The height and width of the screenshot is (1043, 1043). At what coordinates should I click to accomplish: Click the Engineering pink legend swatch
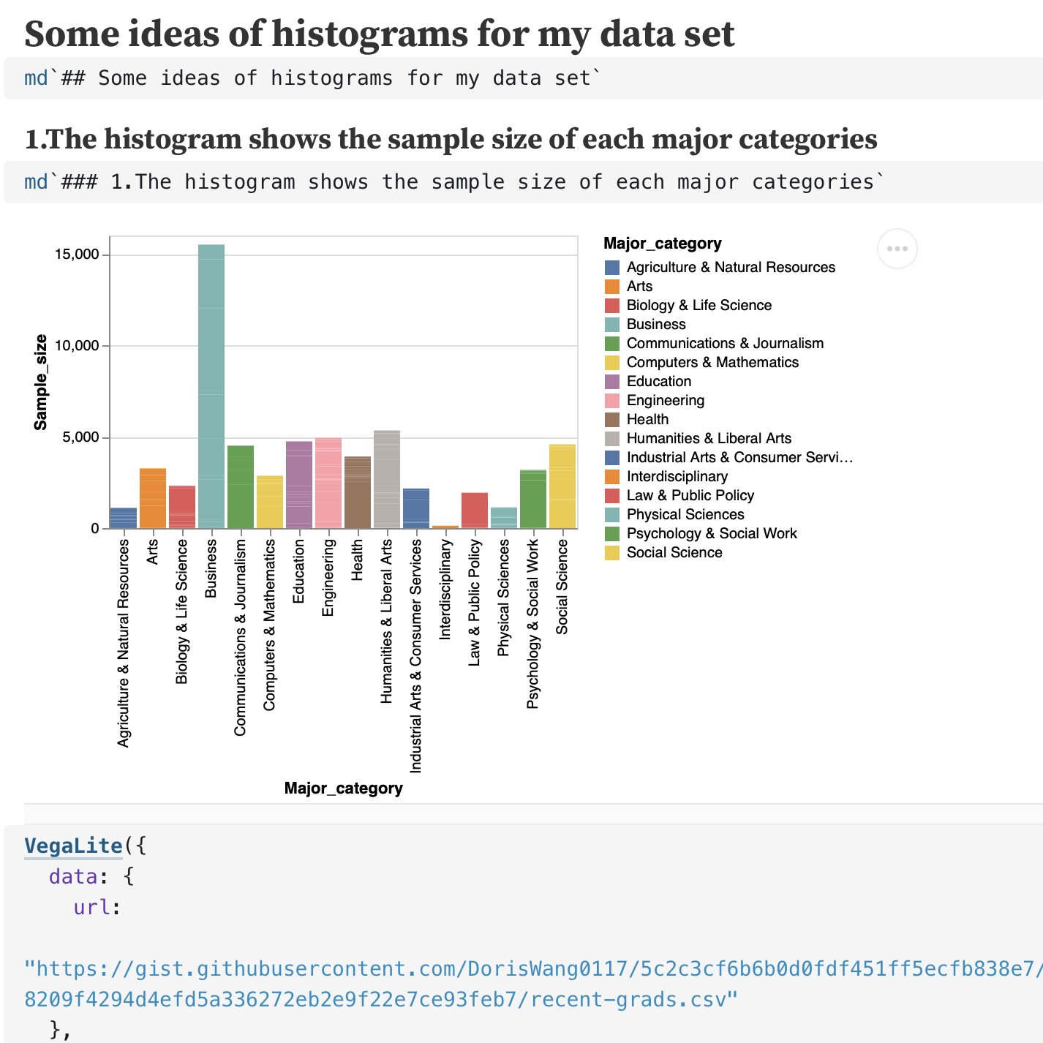(612, 401)
